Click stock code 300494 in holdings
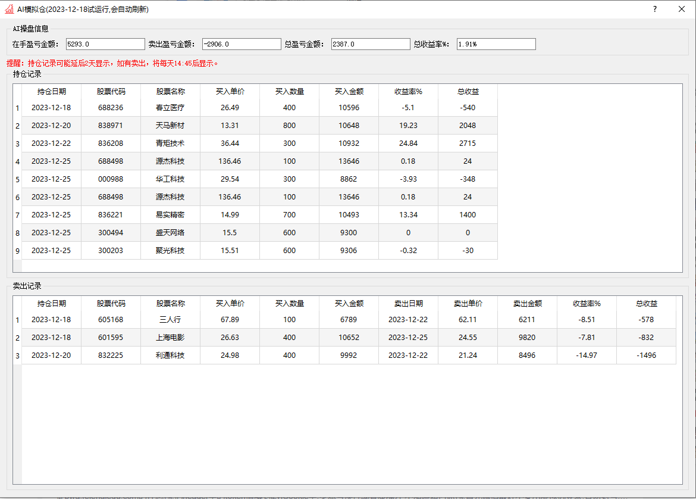The width and height of the screenshot is (696, 499). click(x=111, y=233)
